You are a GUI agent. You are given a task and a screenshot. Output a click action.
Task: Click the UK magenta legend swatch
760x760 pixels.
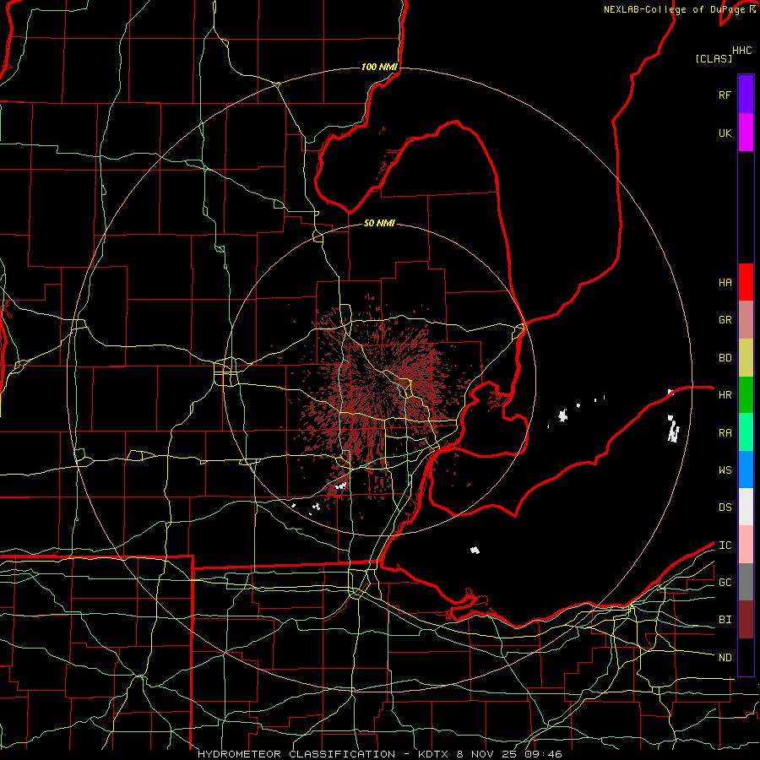[x=746, y=133]
